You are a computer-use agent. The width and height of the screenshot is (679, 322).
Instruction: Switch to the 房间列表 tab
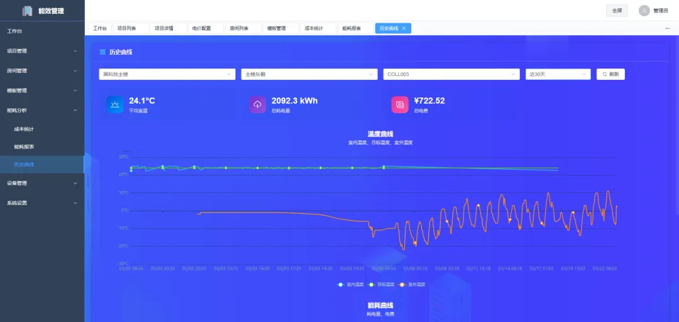pos(243,28)
